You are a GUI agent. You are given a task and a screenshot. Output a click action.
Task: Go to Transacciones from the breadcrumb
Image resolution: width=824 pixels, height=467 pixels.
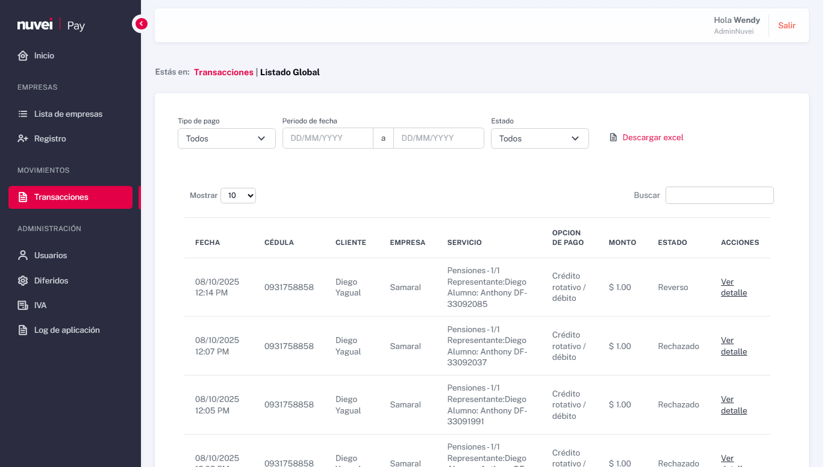pos(223,72)
